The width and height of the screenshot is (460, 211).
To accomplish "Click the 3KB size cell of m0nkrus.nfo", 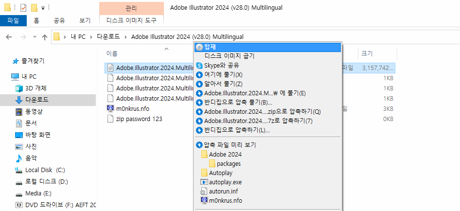I will pyautogui.click(x=388, y=109).
